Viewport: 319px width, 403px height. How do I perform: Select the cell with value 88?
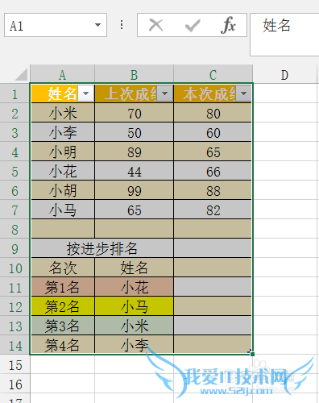pyautogui.click(x=213, y=190)
